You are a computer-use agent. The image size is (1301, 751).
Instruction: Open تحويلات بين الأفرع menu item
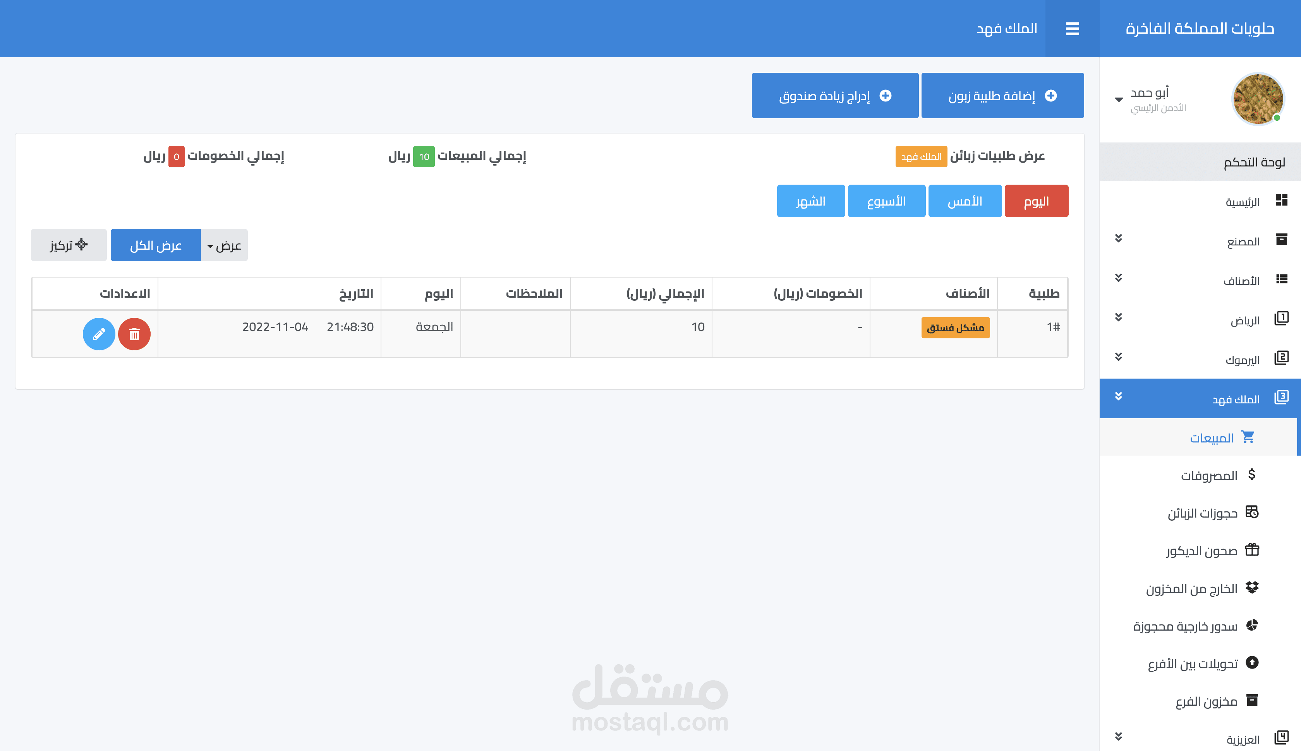(x=1192, y=664)
